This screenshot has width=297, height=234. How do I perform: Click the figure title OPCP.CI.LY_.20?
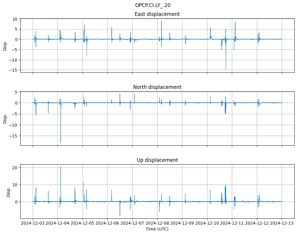153,5
